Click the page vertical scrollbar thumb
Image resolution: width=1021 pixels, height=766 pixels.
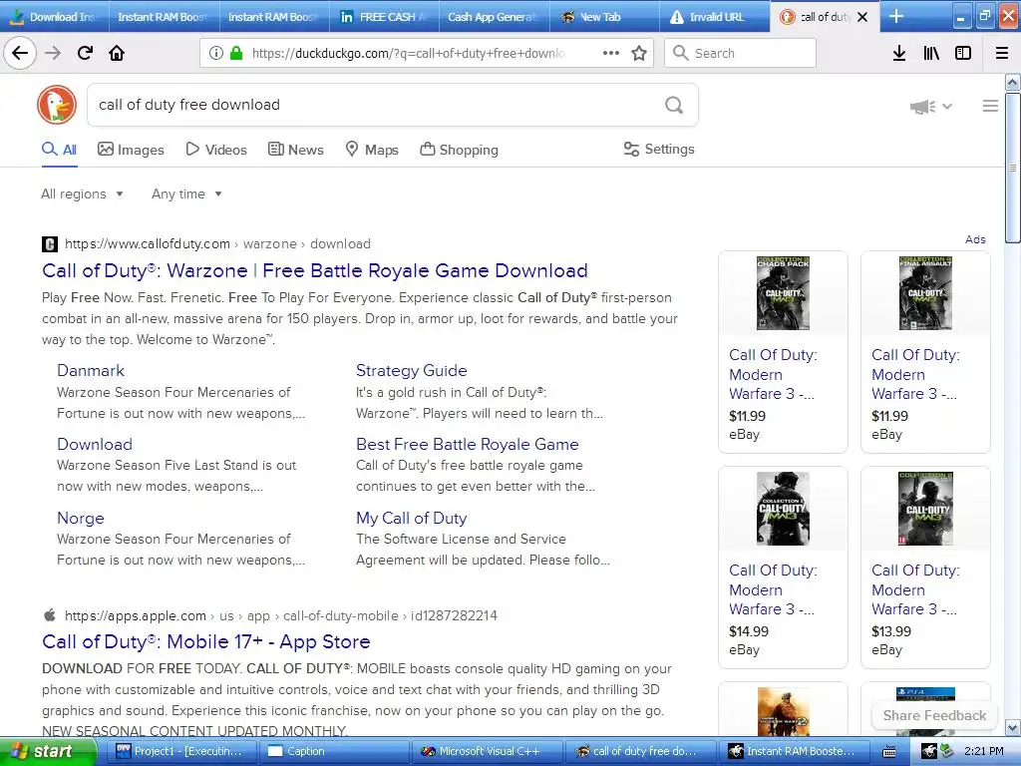pos(1012,168)
